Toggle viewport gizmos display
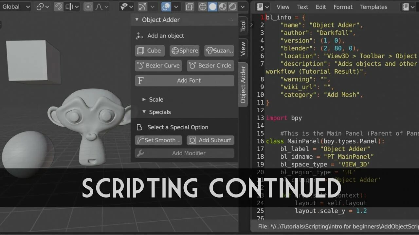 [x=142, y=7]
